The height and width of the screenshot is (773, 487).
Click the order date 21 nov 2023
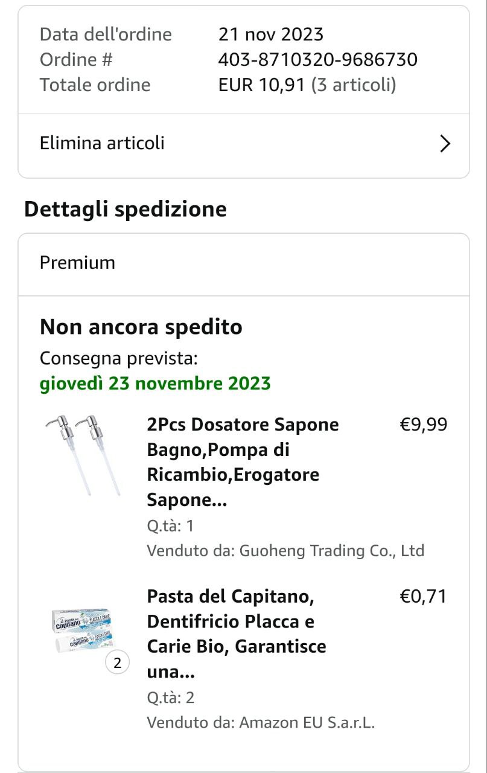271,34
